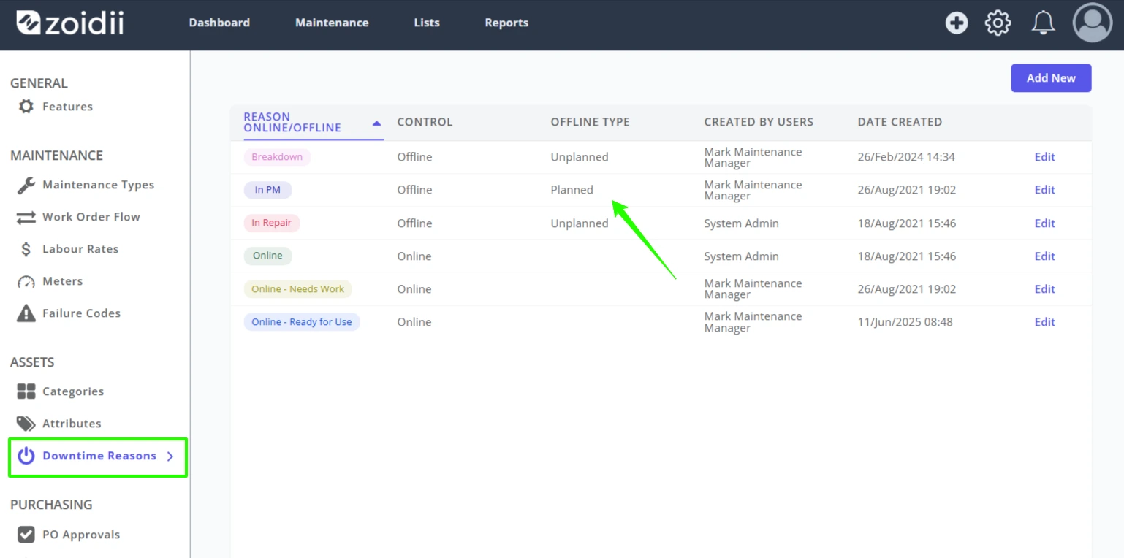This screenshot has height=558, width=1124.
Task: Open the Reports menu
Action: pos(506,23)
